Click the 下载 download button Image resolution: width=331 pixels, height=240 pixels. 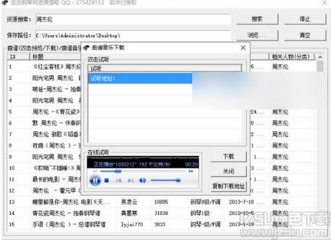click(228, 156)
